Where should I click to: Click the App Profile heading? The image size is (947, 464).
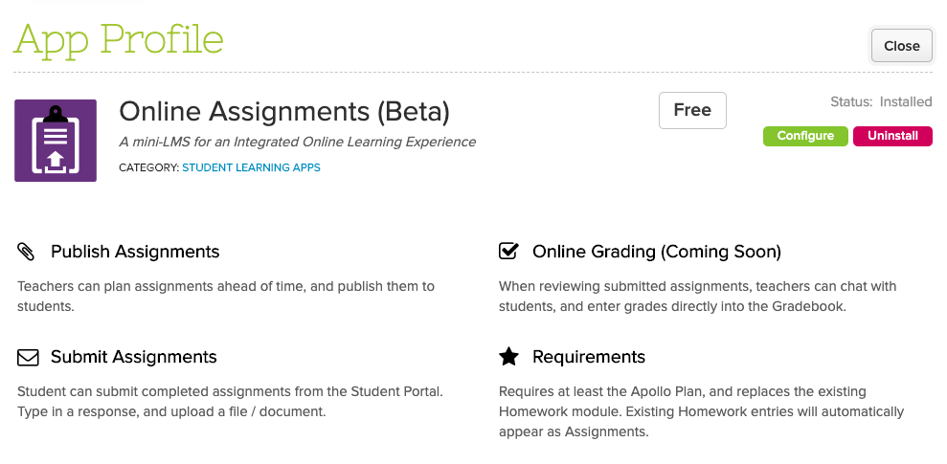tap(119, 40)
